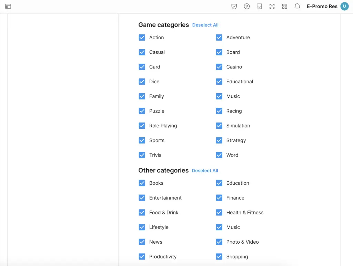Uncheck the Simulation checkbox
Viewport: 353px width, 266px height.
tap(219, 126)
